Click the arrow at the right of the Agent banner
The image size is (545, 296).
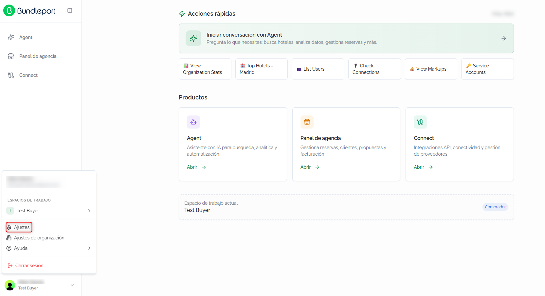(x=504, y=38)
